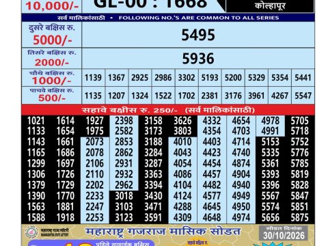Click the 'FOLLOWING NO.'S ARE COMMON TO ALL SERIES' banner text
The image size is (328, 246).
[199, 18]
